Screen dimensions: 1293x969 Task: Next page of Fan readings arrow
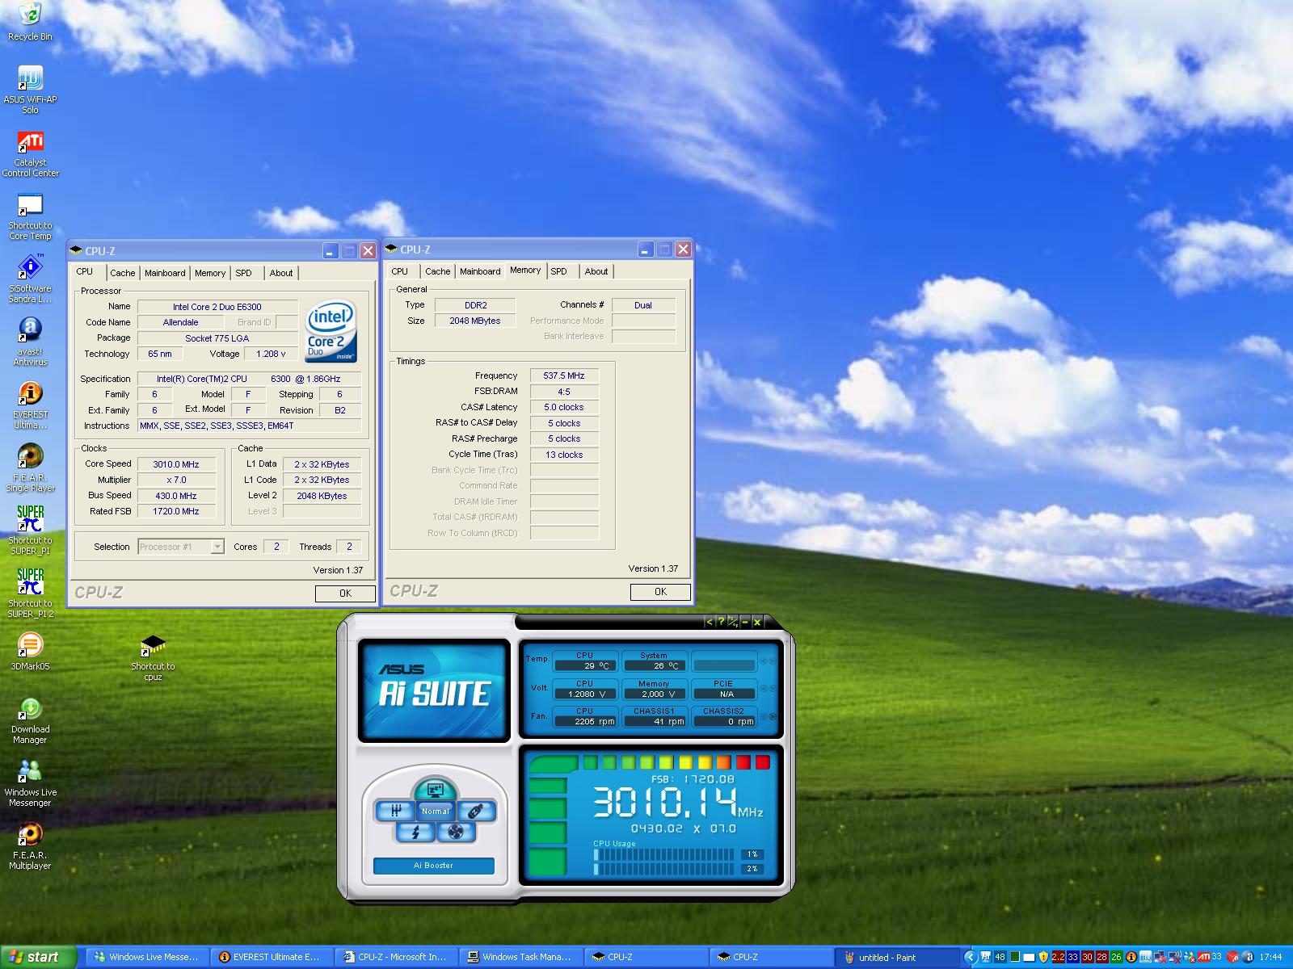772,716
